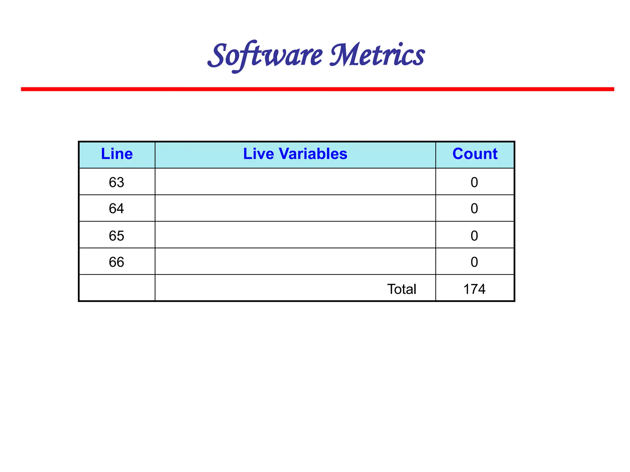The image size is (630, 472).
Task: Click the line number 66 cell
Action: pos(117,262)
